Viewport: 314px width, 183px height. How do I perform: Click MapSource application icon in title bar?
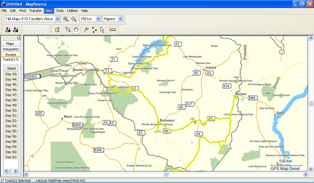coord(3,4)
